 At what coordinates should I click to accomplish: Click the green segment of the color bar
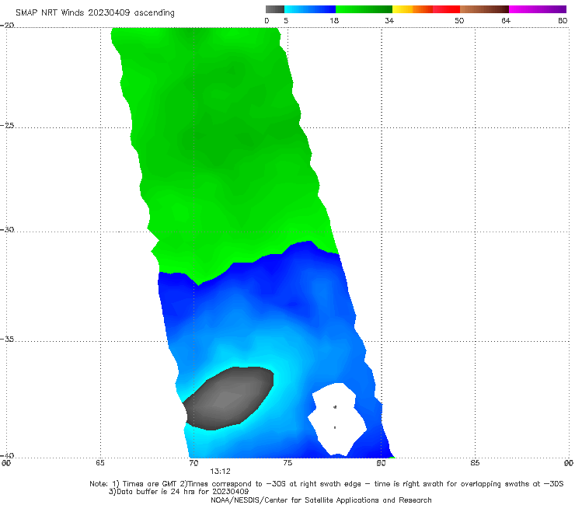coord(364,9)
